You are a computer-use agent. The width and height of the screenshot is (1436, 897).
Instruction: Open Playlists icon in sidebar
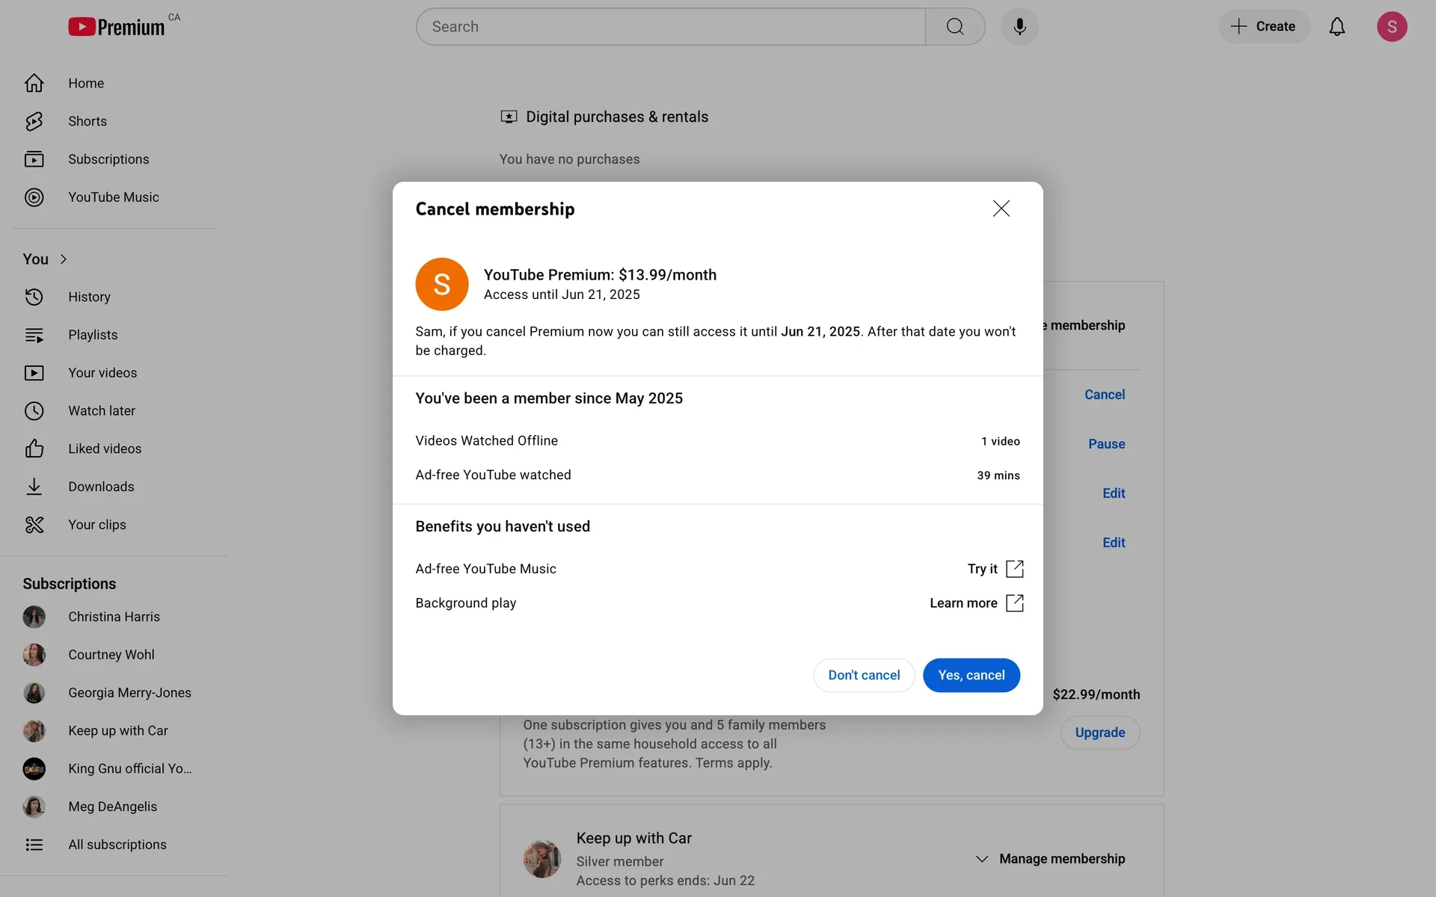(34, 335)
